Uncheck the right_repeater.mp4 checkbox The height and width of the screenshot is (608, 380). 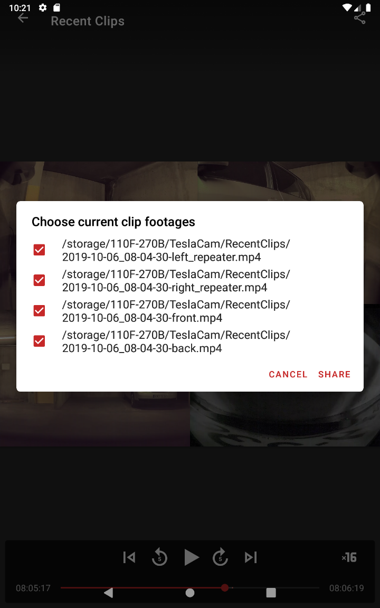click(39, 280)
